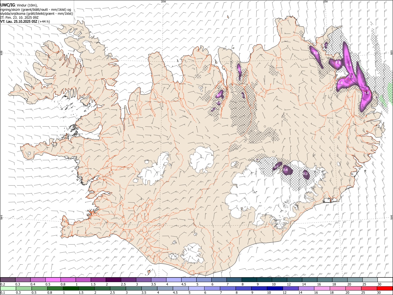The height and width of the screenshot is (295, 393).
Task: Click the orchid 0.8 swatch in top legend
Action: (x=68, y=280)
